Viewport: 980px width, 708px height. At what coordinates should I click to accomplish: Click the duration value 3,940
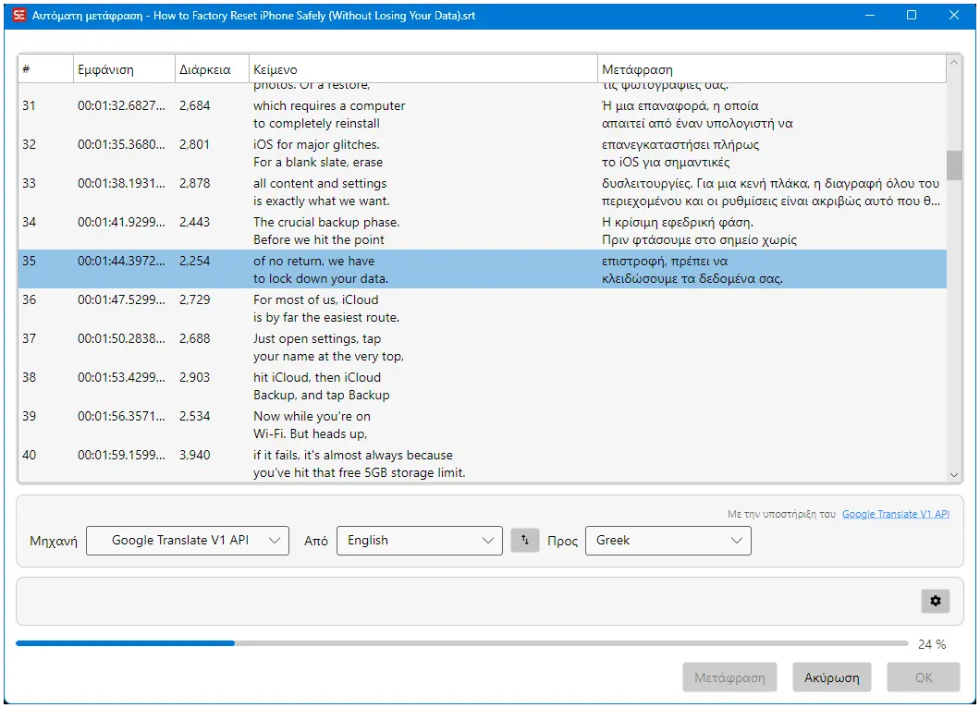195,455
